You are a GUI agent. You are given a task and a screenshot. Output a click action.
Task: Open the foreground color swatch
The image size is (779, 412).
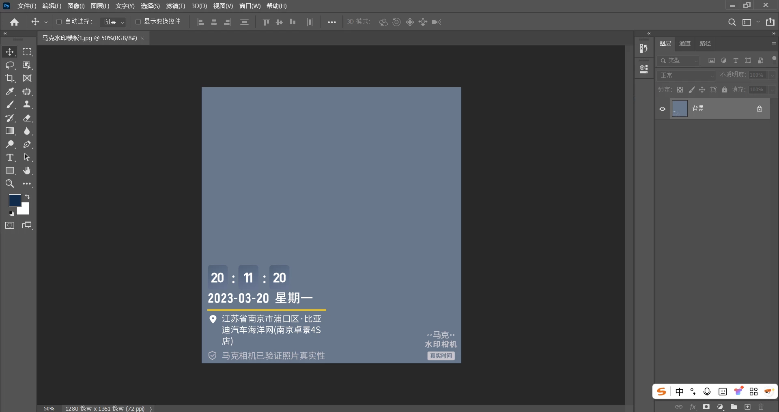click(x=15, y=200)
